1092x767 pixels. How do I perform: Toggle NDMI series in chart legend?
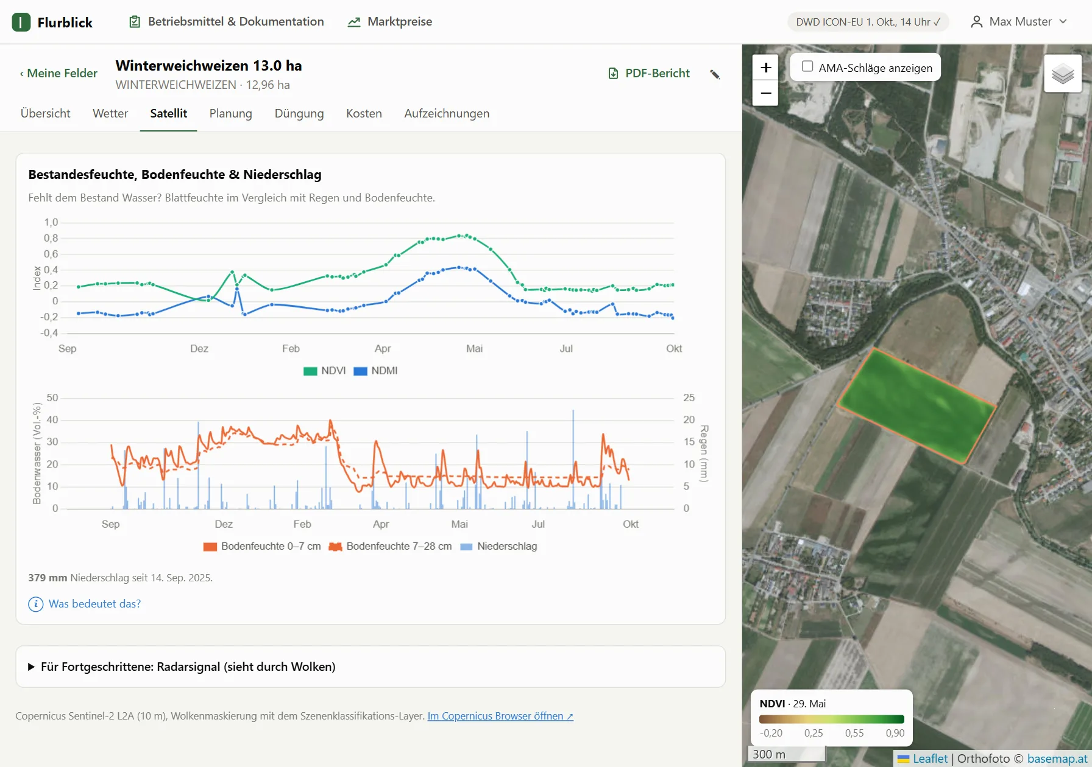(376, 371)
